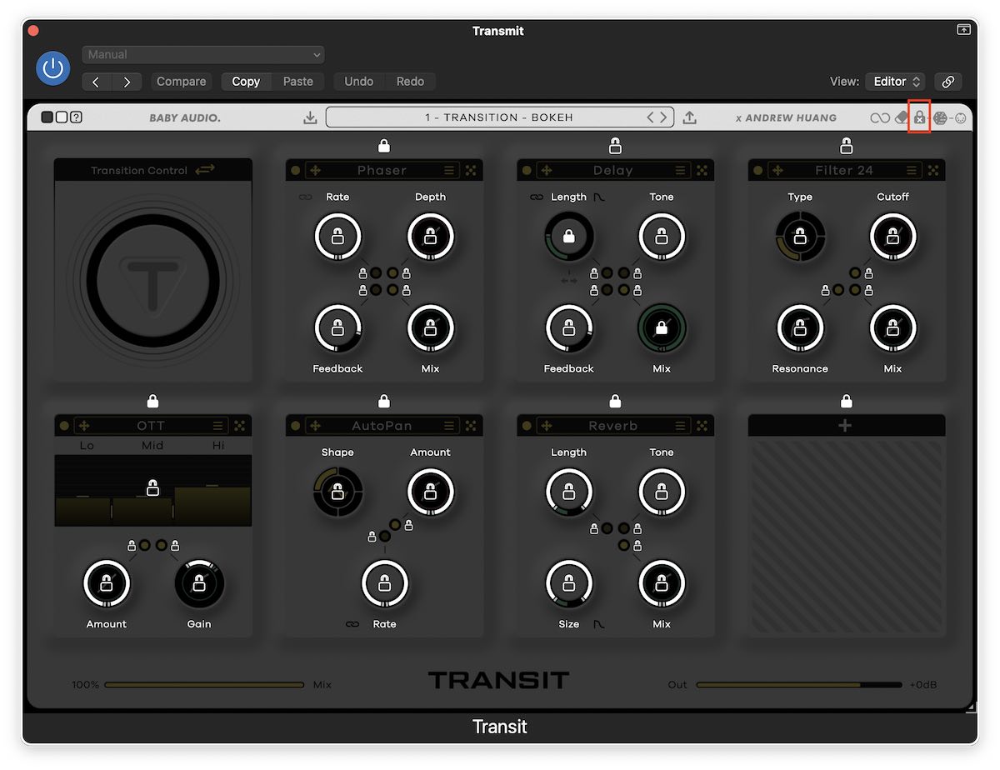1000x770 pixels.
Task: Click the Delay module move handle icon
Action: [547, 170]
